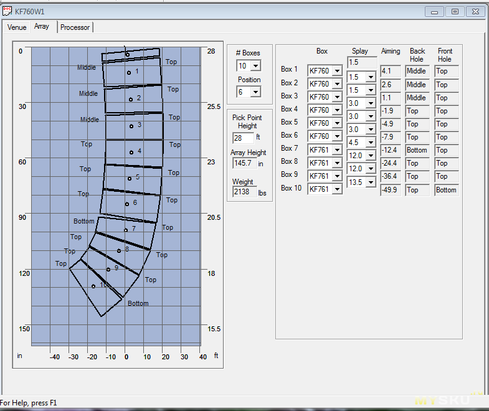Screen dimensions: 489x411
Task: Open the 13.5 splay dropdown
Action: coord(371,182)
